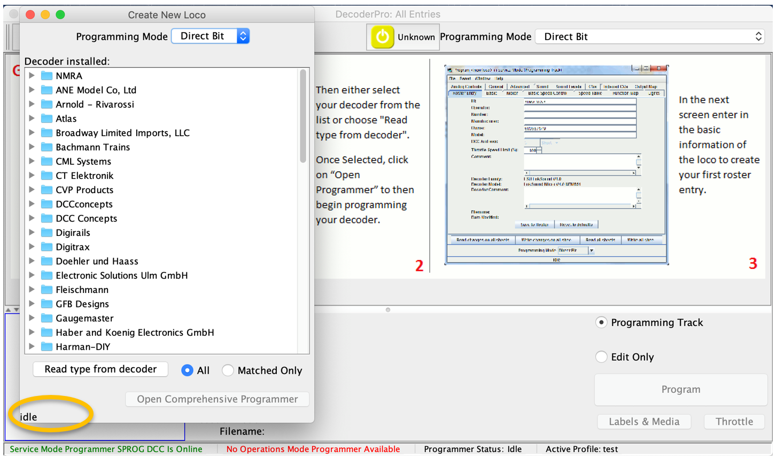Click the GFB Designs folder icon

pos(47,304)
